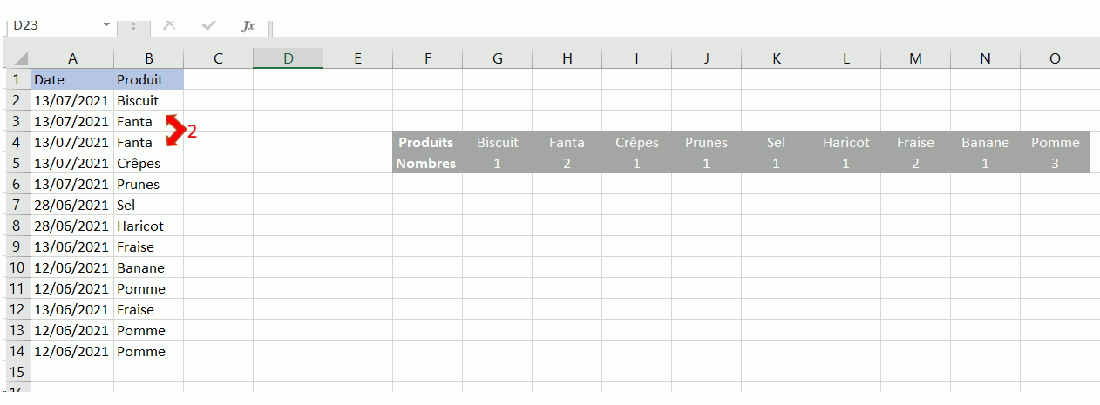Image resolution: width=1100 pixels, height=405 pixels.
Task: Click the Crêpes cell in column B
Action: point(148,164)
